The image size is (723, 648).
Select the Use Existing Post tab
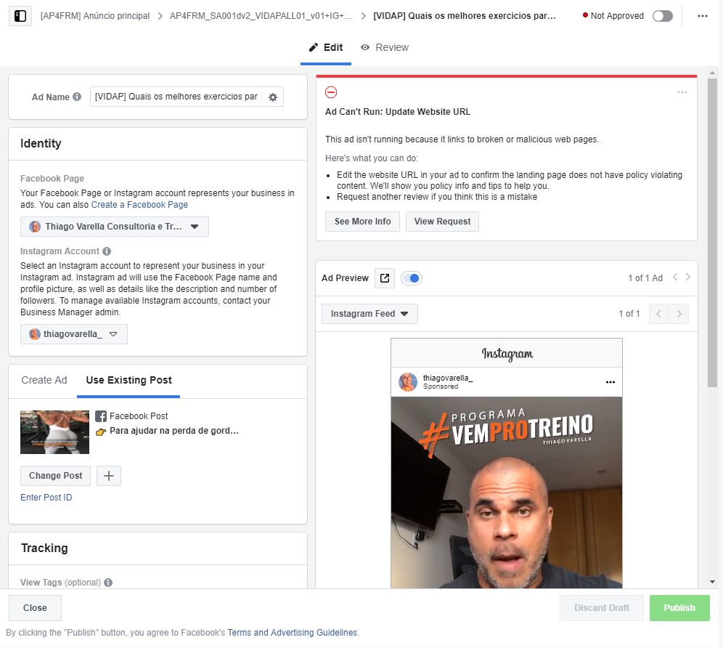128,381
